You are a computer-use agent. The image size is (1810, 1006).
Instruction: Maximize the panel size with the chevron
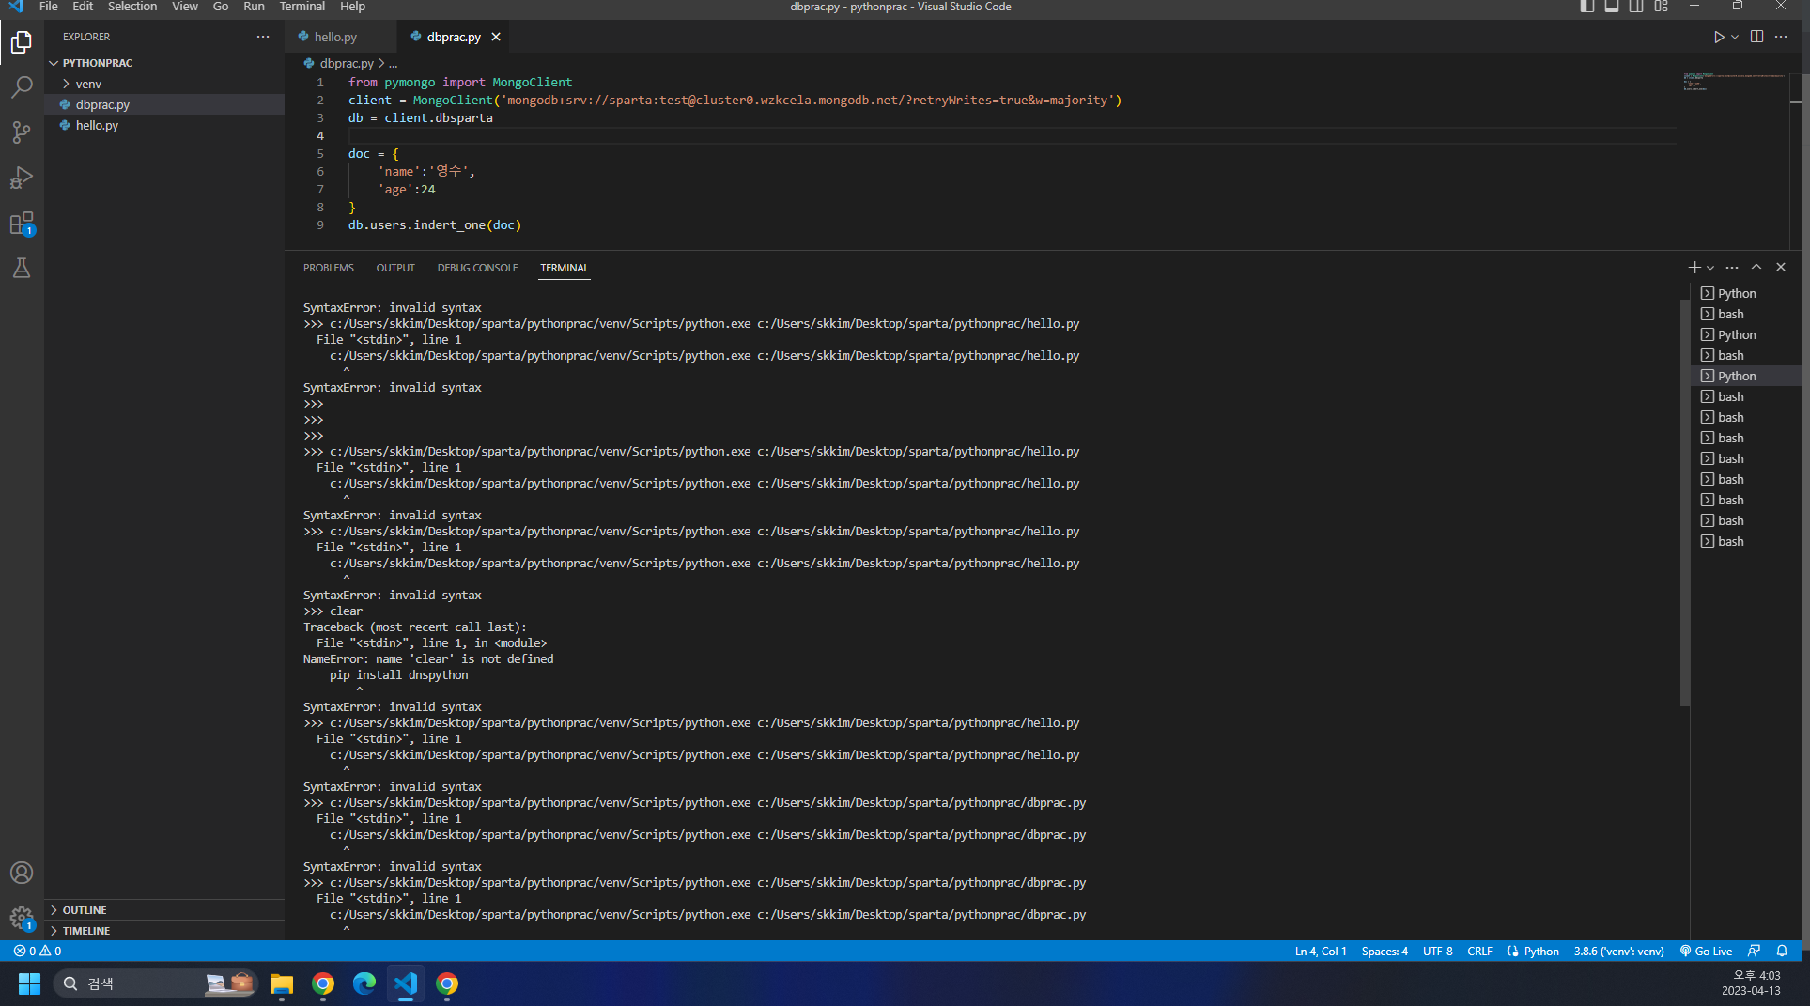coord(1756,268)
